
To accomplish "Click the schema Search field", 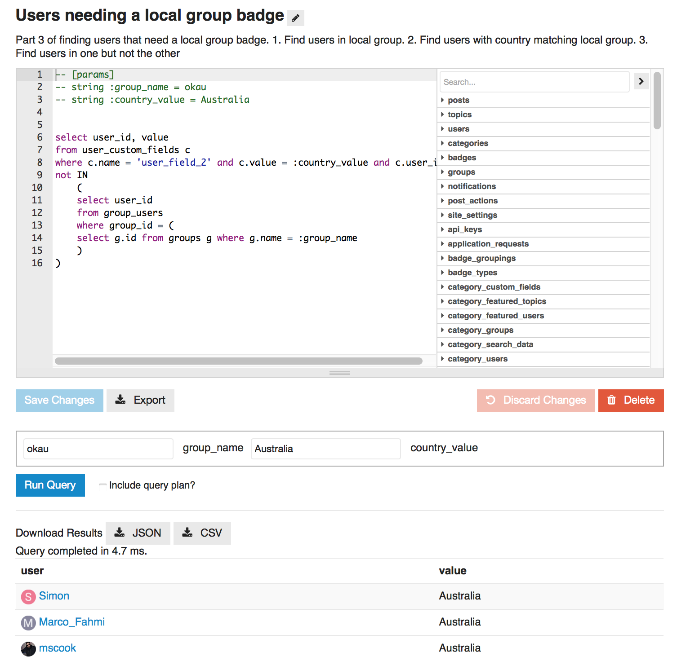I will (534, 82).
